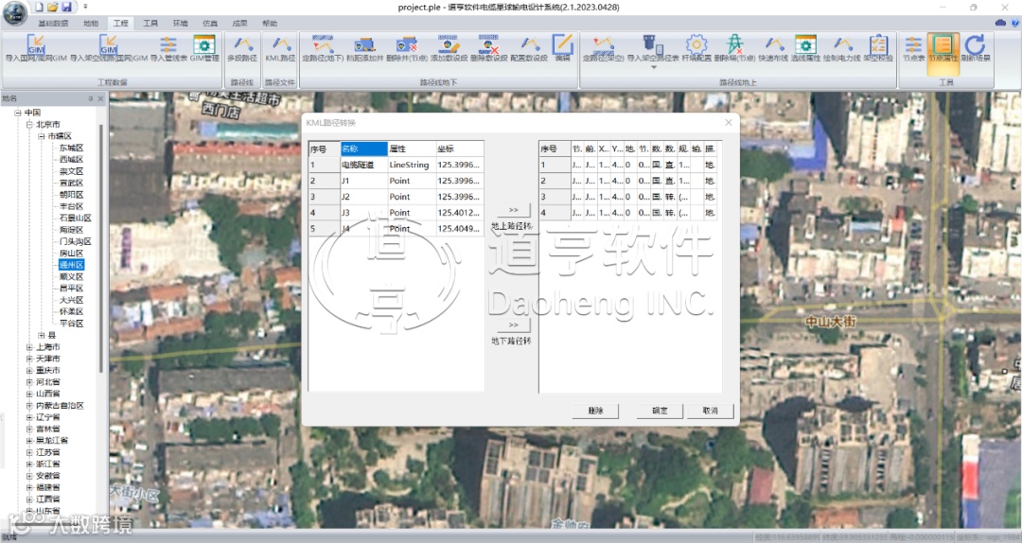
Task: Click the 确定 button in dialog
Action: [660, 412]
